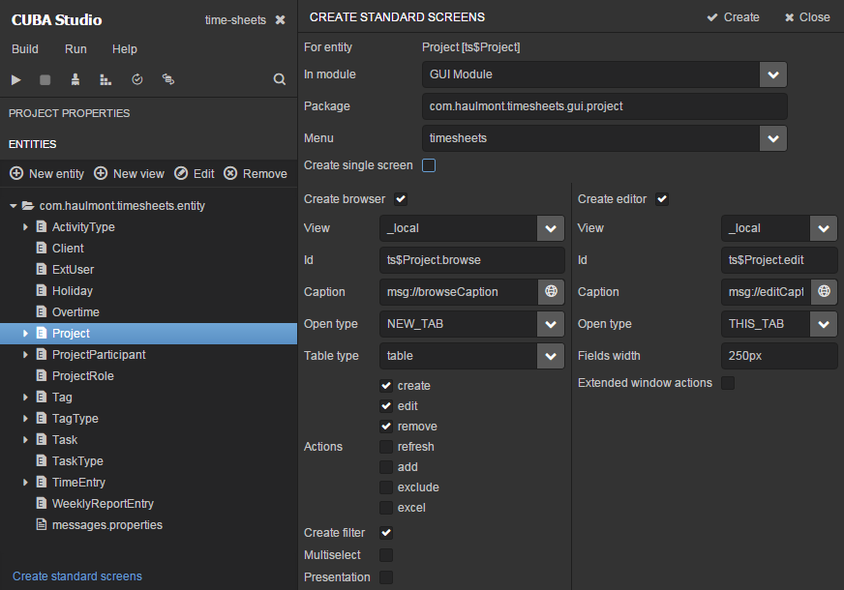Open the browser View _local dropdown
The image size is (844, 590).
pyautogui.click(x=551, y=228)
